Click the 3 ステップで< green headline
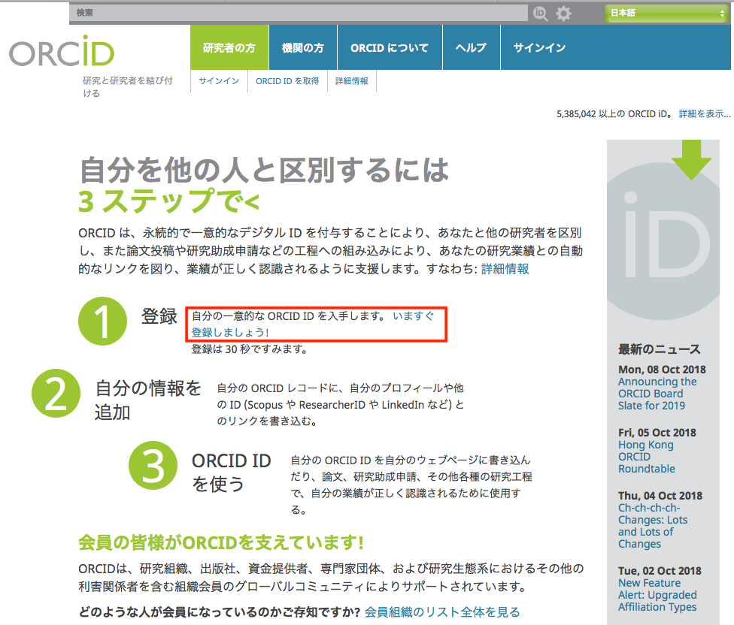Screen dimensions: 734x625 click(169, 201)
